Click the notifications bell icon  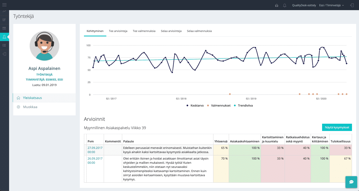click(x=285, y=5)
